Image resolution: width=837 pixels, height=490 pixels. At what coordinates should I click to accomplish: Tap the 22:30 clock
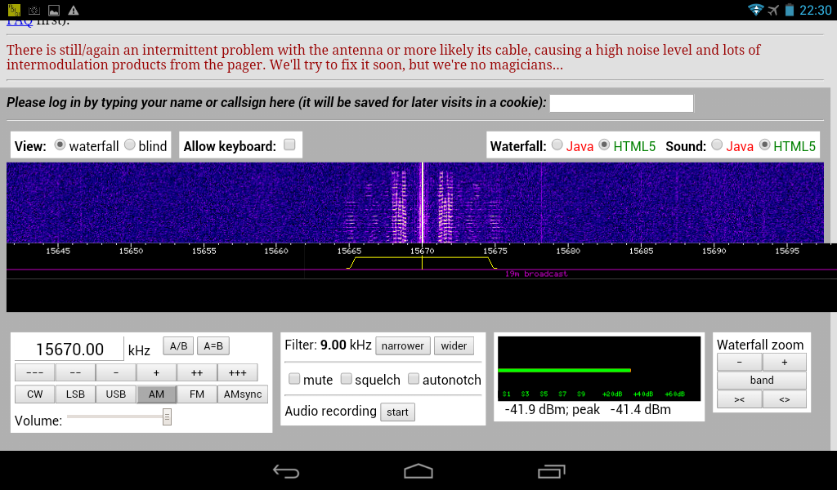(815, 10)
